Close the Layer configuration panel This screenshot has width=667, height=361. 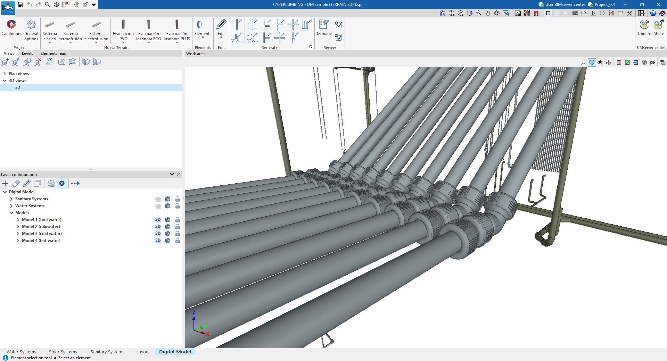pyautogui.click(x=179, y=175)
